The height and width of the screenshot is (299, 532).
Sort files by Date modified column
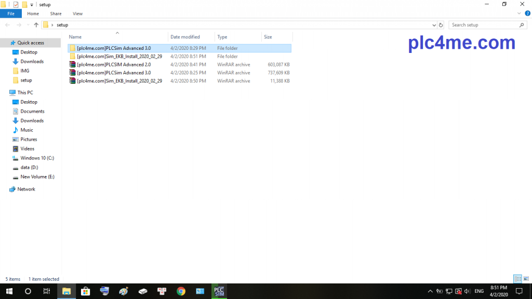point(185,37)
